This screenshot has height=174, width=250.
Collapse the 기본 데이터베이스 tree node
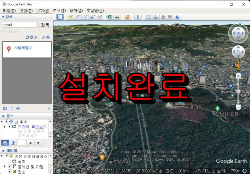[2, 156]
